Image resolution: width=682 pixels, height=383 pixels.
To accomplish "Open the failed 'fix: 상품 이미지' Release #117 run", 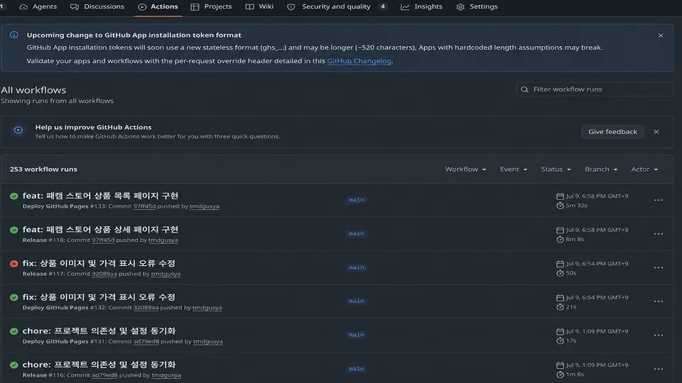I will (99, 264).
